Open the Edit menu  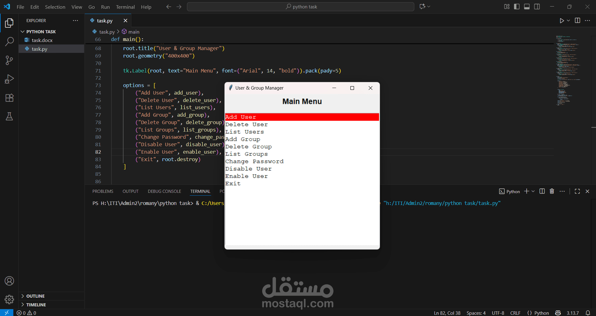pos(34,7)
